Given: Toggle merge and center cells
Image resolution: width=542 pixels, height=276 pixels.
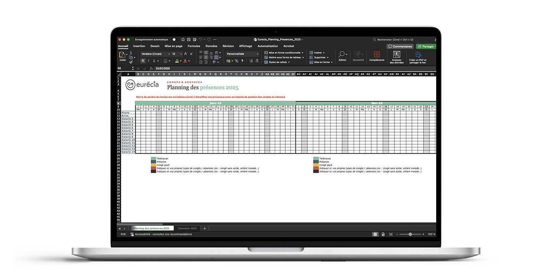Looking at the screenshot, I should coord(216,57).
